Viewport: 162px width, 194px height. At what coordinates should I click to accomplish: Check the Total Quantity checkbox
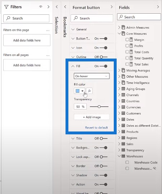(x=127, y=58)
